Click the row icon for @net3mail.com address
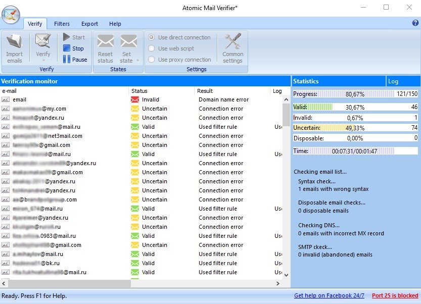 click(6, 136)
